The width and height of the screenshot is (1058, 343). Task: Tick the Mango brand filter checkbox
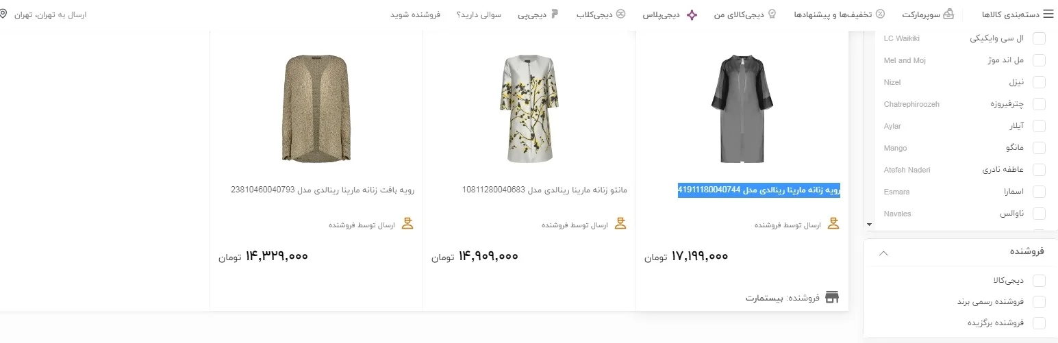[1039, 148]
